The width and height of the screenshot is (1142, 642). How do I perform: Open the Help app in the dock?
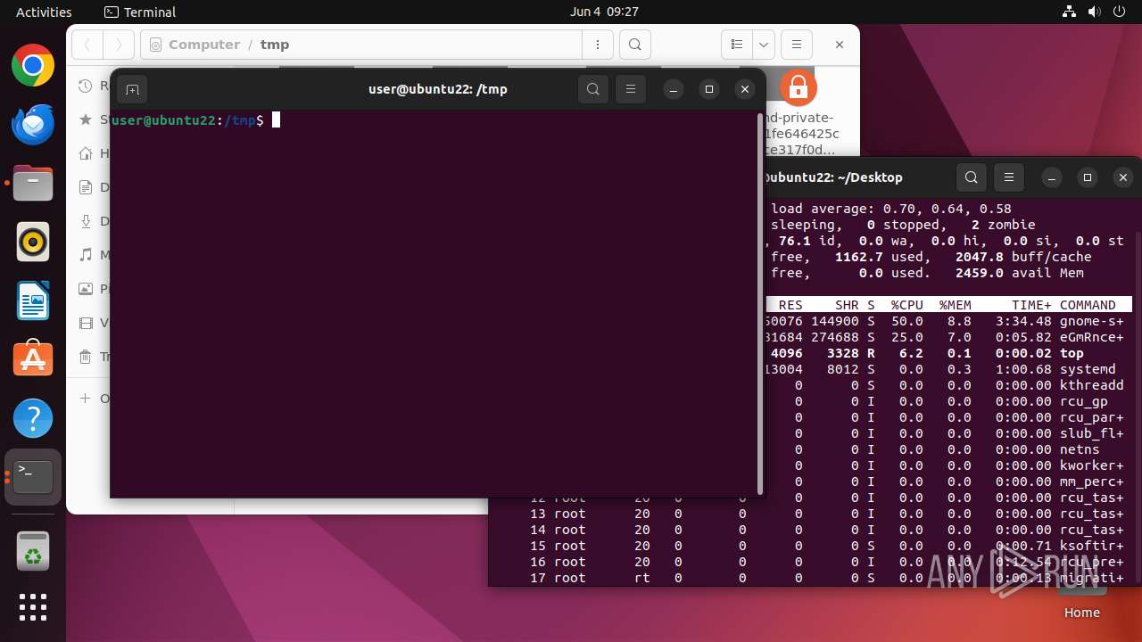click(x=33, y=418)
